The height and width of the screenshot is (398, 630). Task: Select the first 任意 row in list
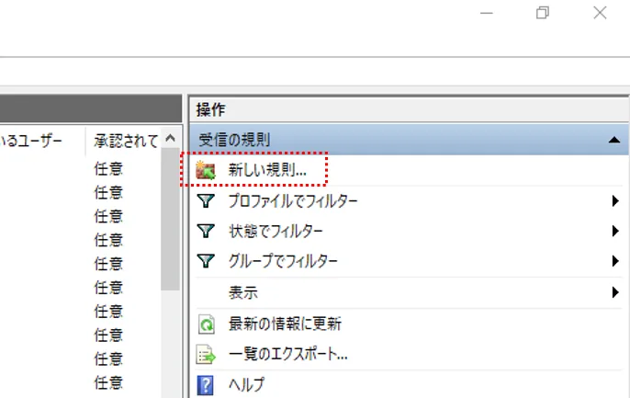108,169
